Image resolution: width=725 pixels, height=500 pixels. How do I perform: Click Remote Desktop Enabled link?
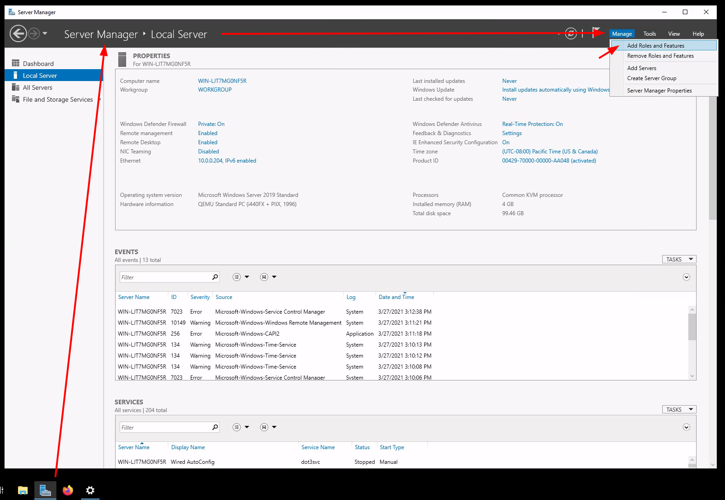[x=208, y=142]
